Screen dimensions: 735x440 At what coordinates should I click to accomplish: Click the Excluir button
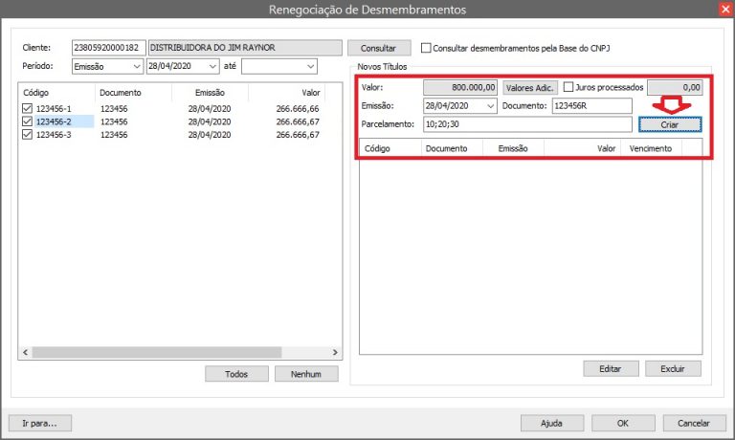673,369
